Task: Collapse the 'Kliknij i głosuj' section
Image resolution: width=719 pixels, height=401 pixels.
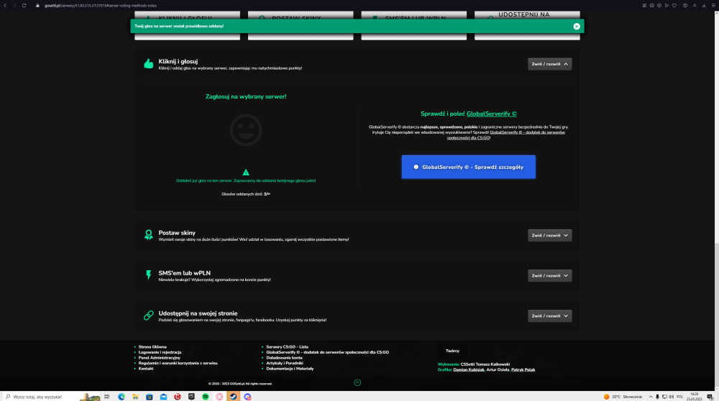Action: [x=549, y=64]
